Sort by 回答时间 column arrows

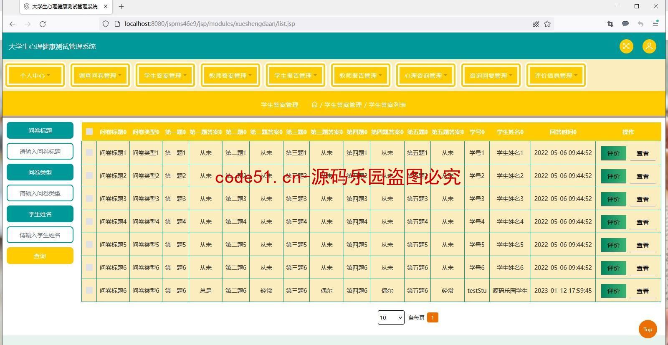(575, 132)
